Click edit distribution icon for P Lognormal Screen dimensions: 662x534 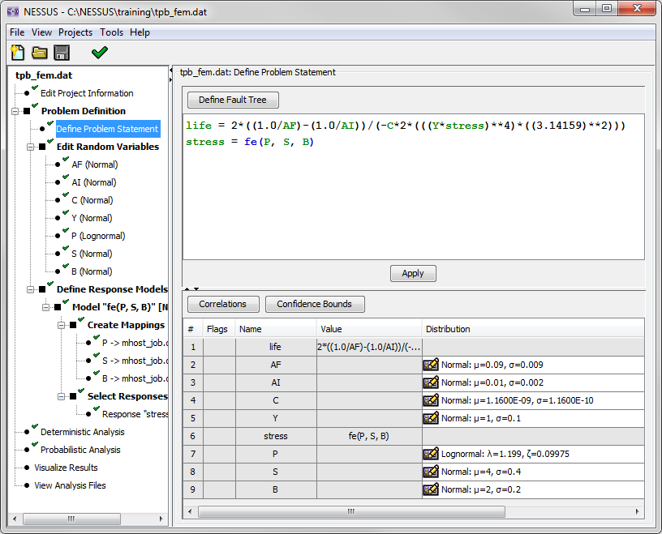click(x=431, y=454)
